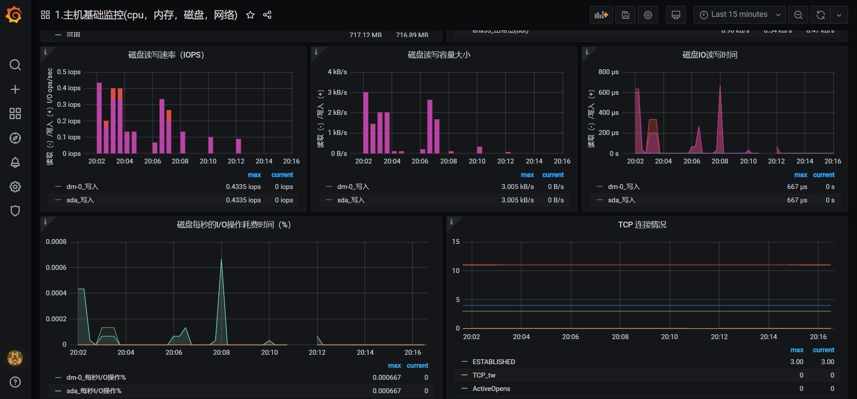Viewport: 857px width, 399px height.
Task: Toggle sda_每秒I/O操作% legend series
Action: [94, 391]
